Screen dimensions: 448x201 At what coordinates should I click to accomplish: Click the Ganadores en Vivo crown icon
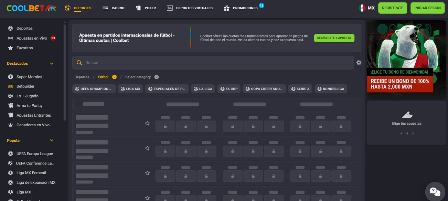[11, 125]
